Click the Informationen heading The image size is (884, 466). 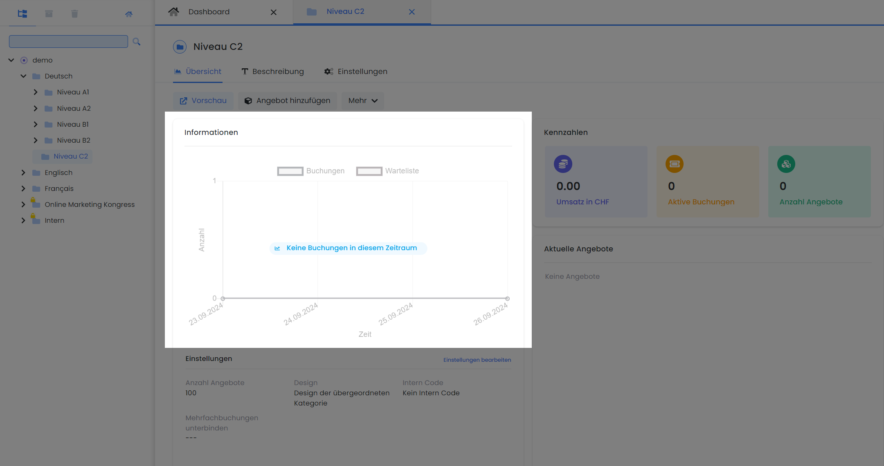click(211, 132)
